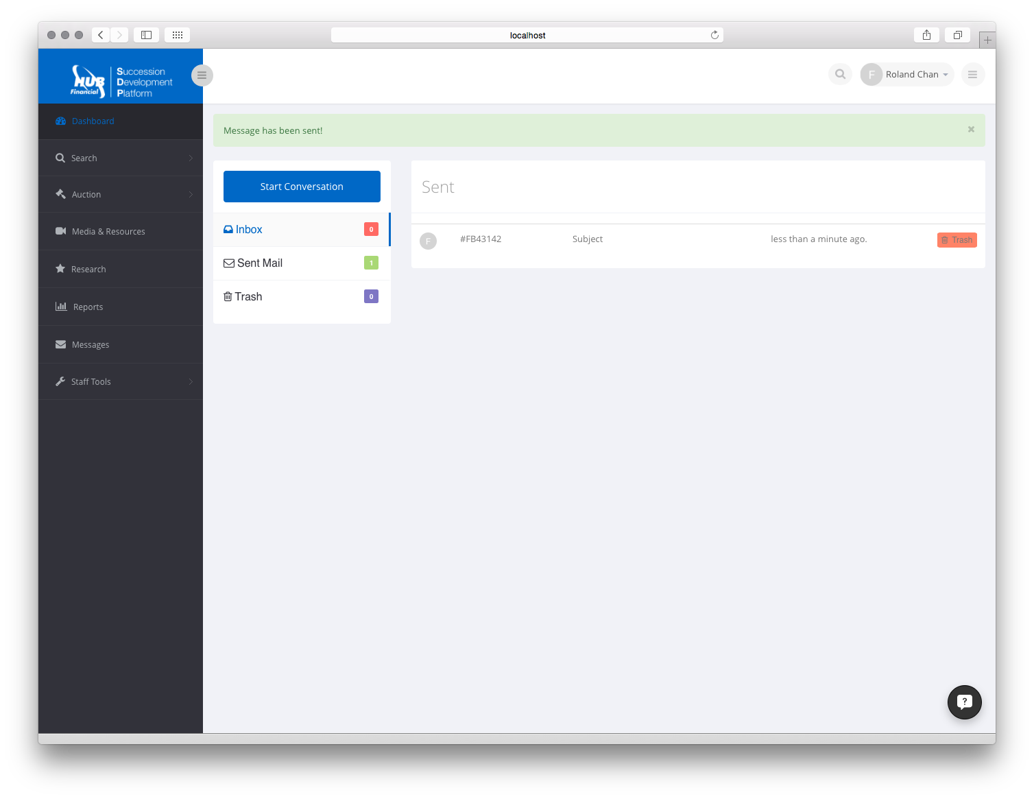Screen dimensions: 1034x799
Task: Open the help chat bubble widget
Action: [964, 702]
